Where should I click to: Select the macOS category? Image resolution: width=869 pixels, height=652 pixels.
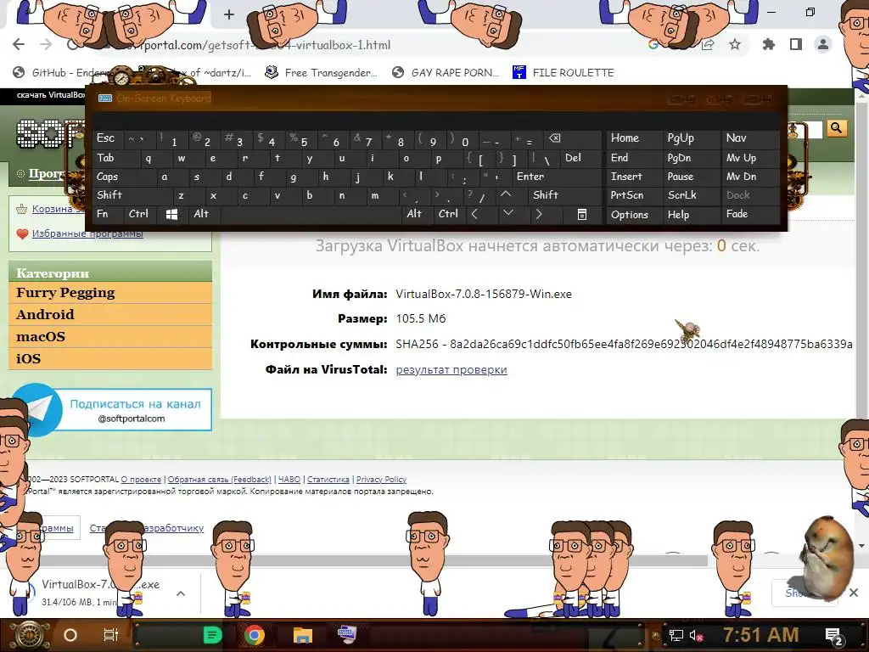110,336
